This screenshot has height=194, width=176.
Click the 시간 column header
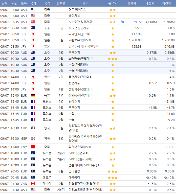15,3
